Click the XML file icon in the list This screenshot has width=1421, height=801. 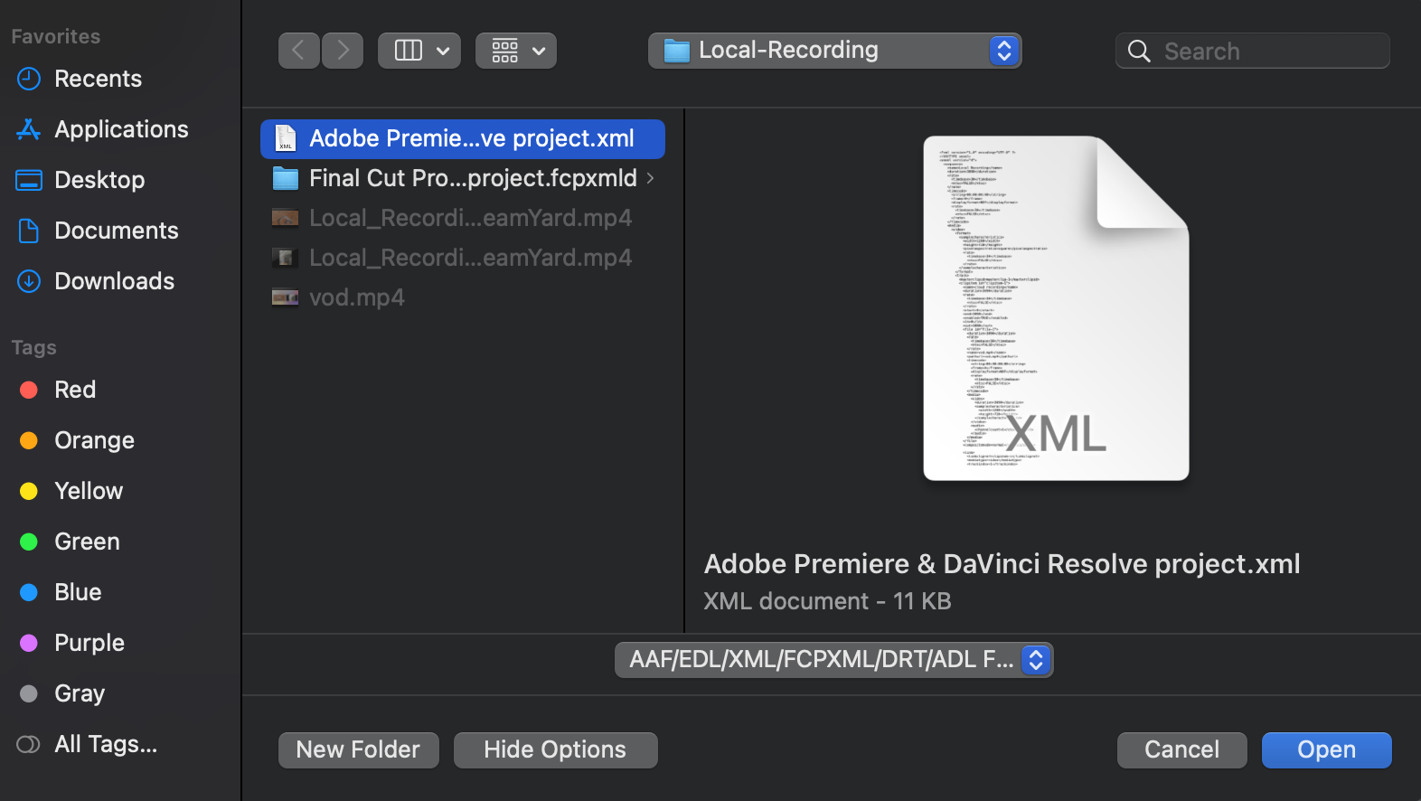[286, 138]
